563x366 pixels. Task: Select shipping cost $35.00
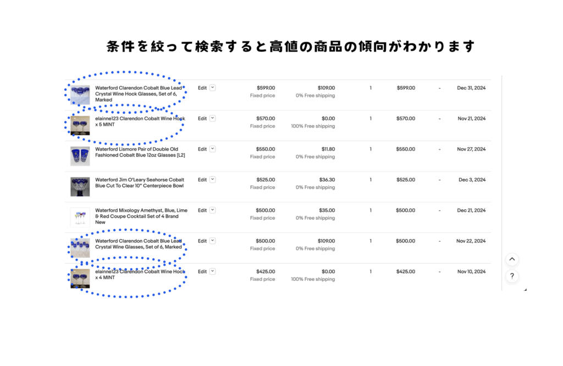[x=327, y=210]
